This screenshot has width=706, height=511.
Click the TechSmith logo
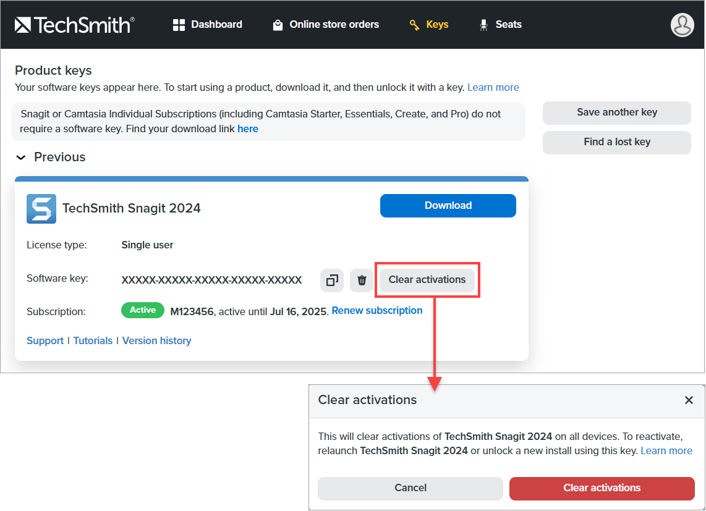pos(75,25)
